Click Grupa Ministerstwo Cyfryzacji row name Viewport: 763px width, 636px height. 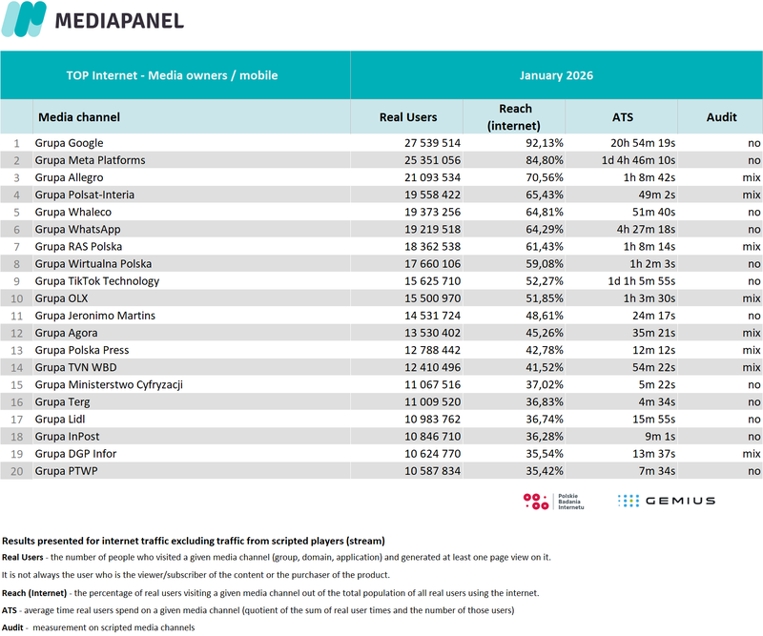tap(108, 384)
